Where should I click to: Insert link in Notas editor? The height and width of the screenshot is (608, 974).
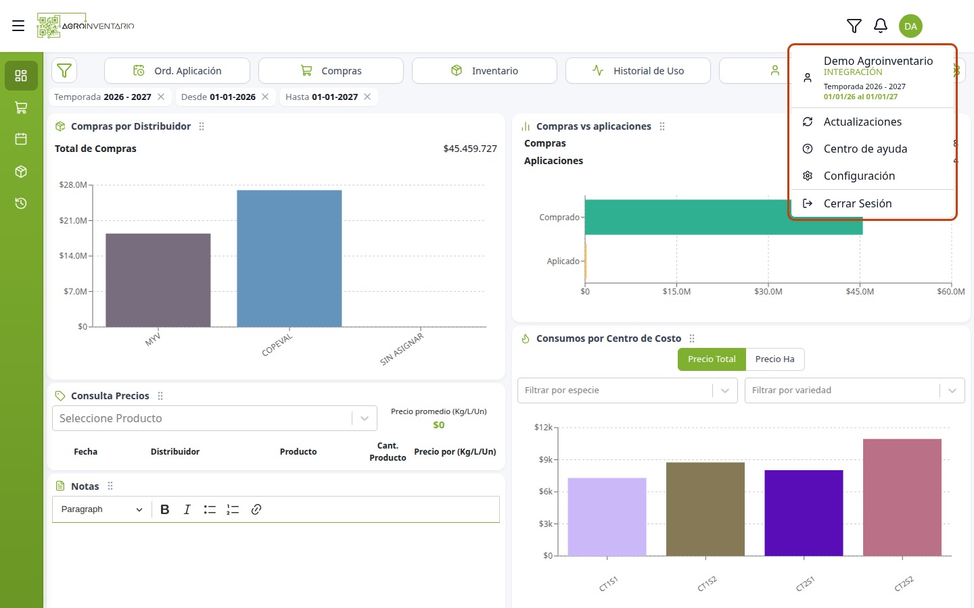(256, 509)
